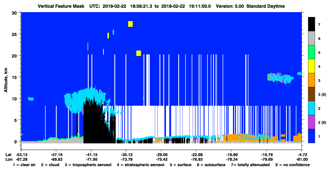Click longitude value -81.00
Image resolution: width=335 pixels, height=172 pixels.
pyautogui.click(x=301, y=159)
